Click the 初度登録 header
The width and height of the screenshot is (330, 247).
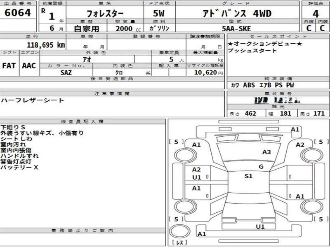pyautogui.click(x=52, y=3)
